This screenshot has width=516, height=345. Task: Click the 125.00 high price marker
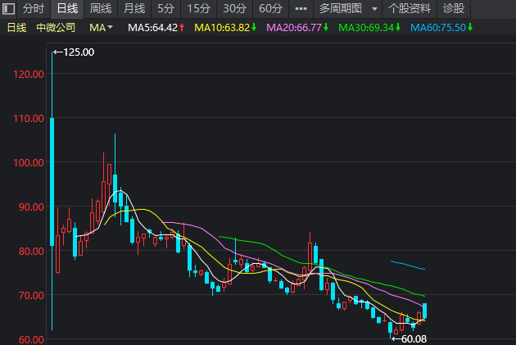point(74,52)
